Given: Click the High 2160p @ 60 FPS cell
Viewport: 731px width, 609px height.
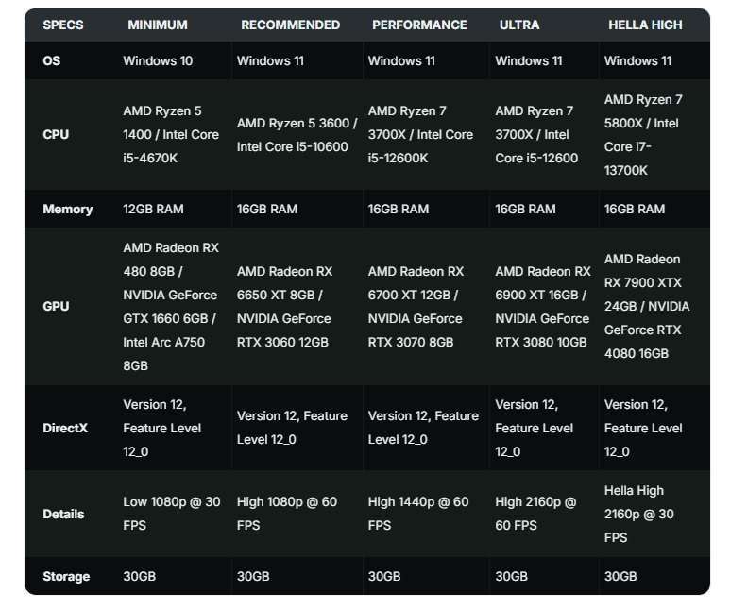Looking at the screenshot, I should pyautogui.click(x=536, y=514).
